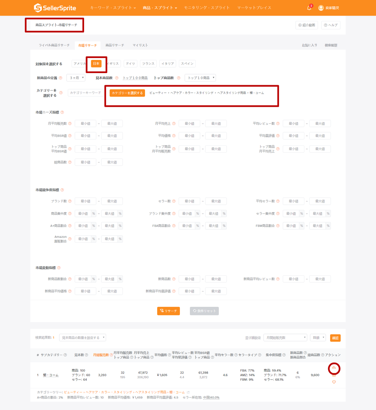Click 月平均販売数 最小値 input
376x410 pixels.
coord(85,123)
